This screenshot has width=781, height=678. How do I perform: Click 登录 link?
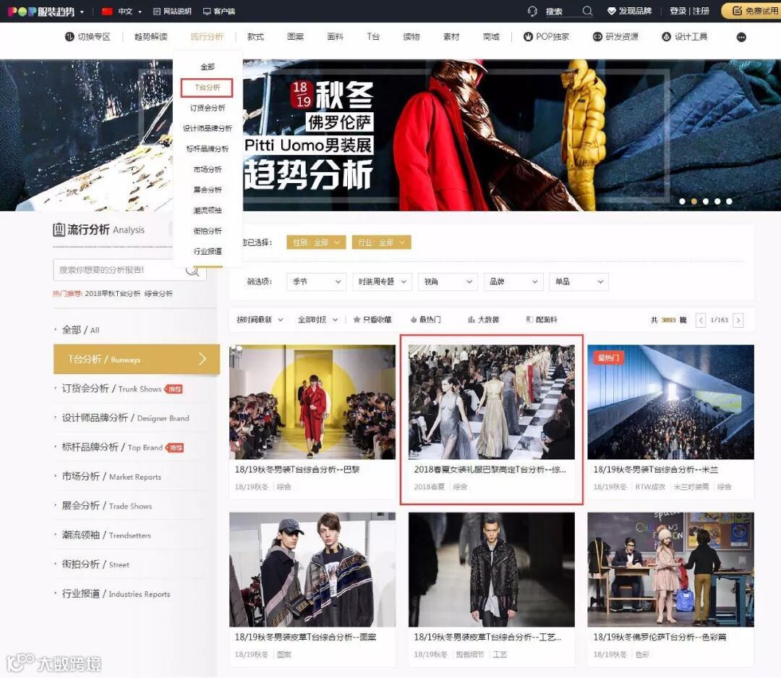click(x=678, y=11)
